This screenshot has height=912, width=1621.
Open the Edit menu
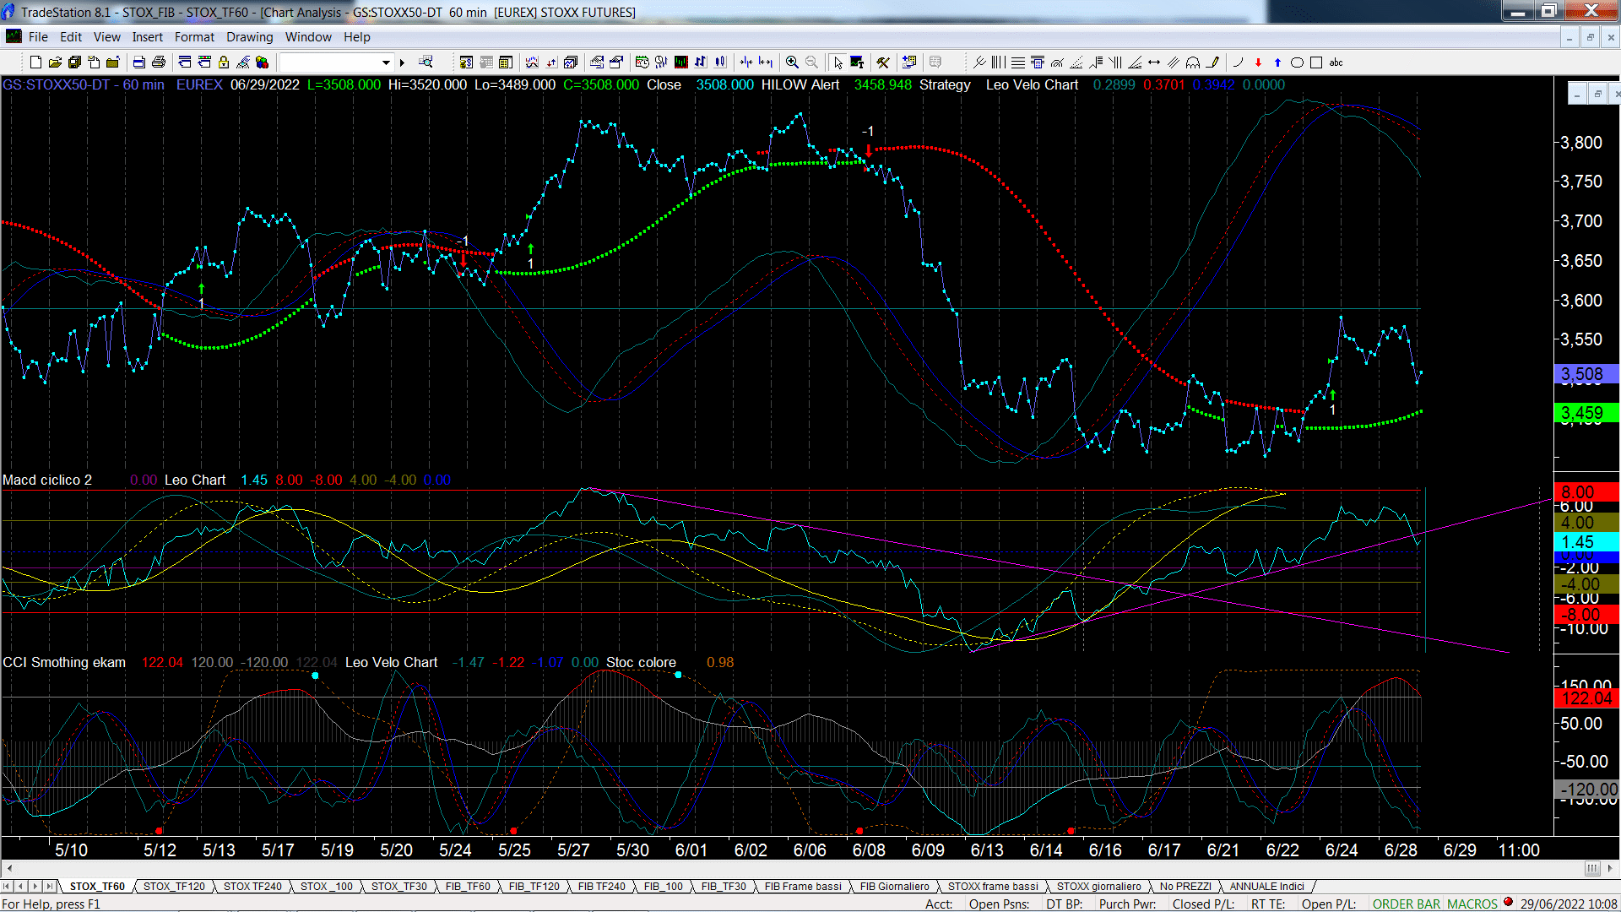click(71, 37)
